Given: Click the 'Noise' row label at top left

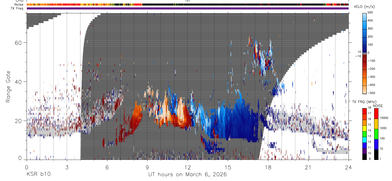Looking at the screenshot, I should pos(19,4).
